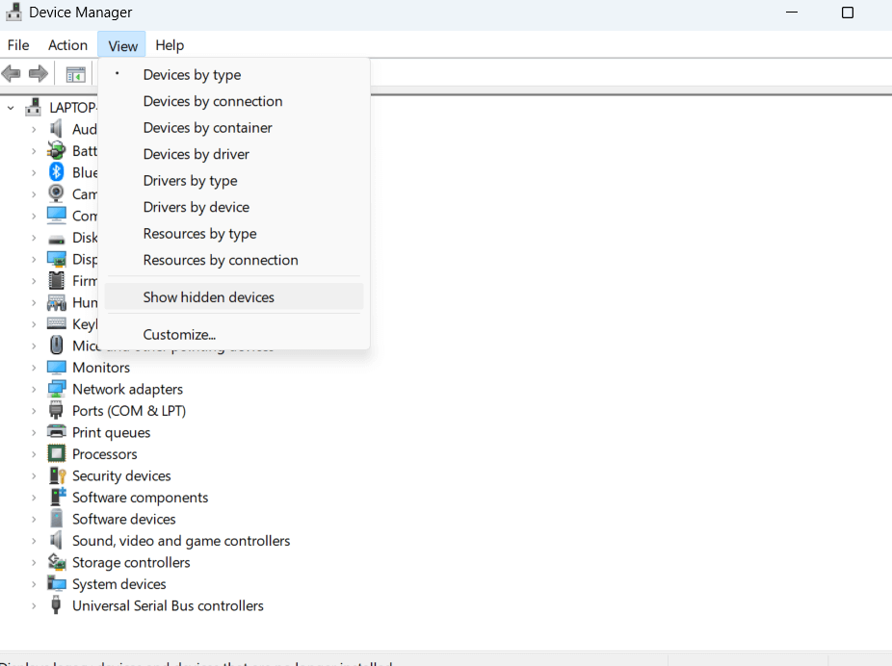Choose Customize... from the View menu

tap(179, 335)
